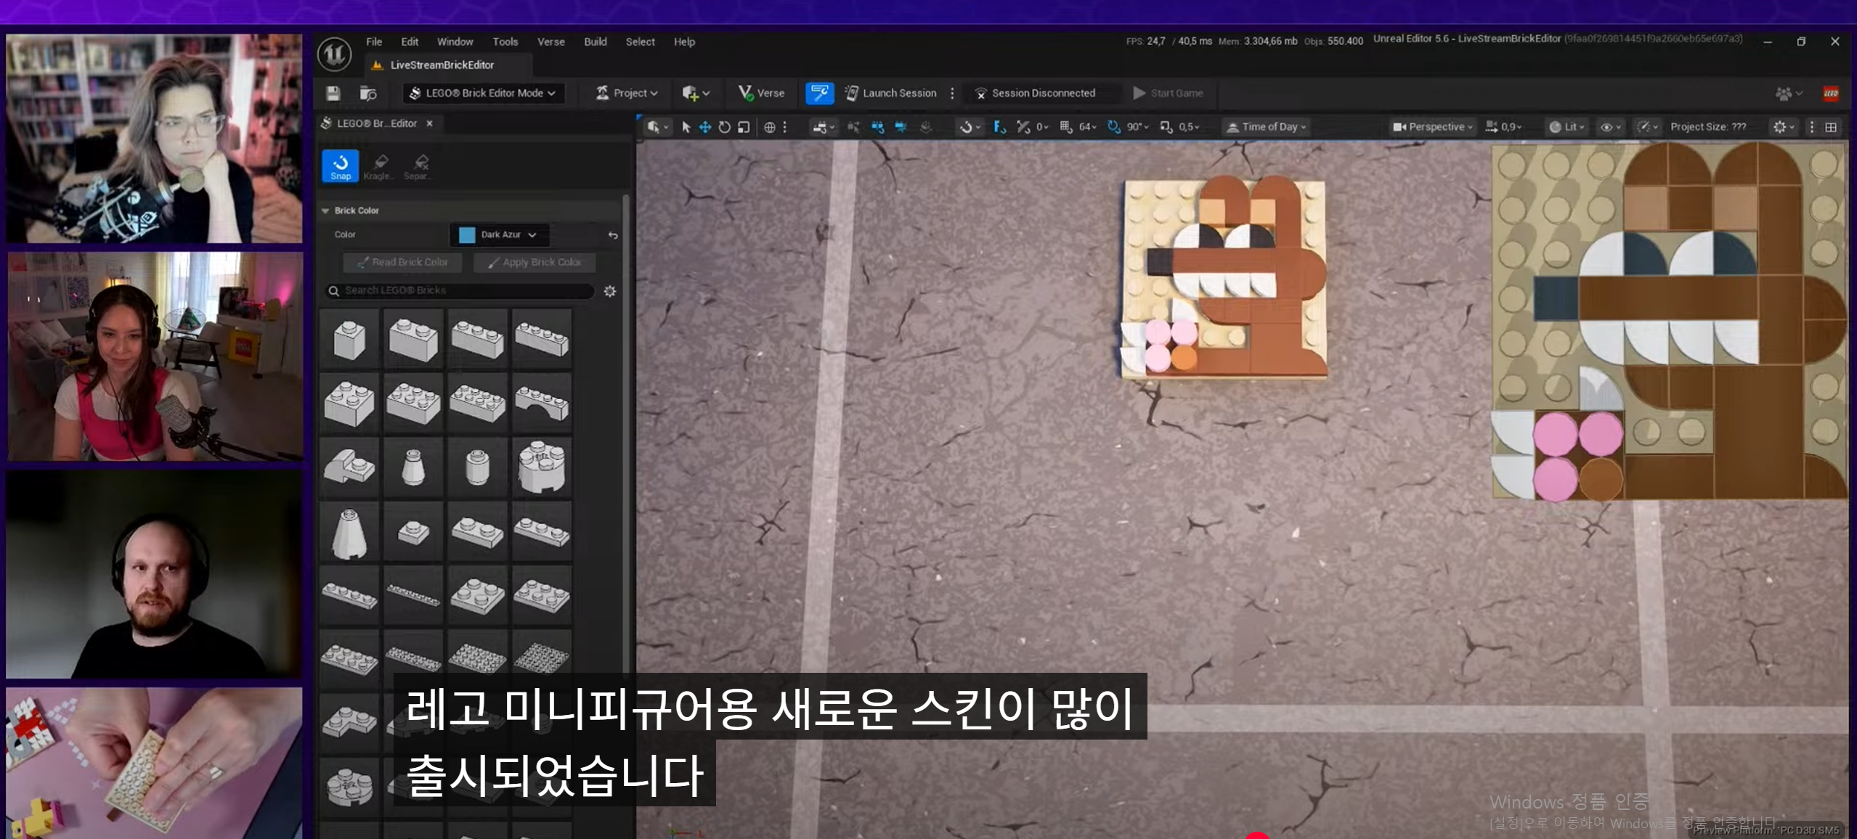Select the 2x2 brick icon
The width and height of the screenshot is (1857, 839).
click(349, 403)
